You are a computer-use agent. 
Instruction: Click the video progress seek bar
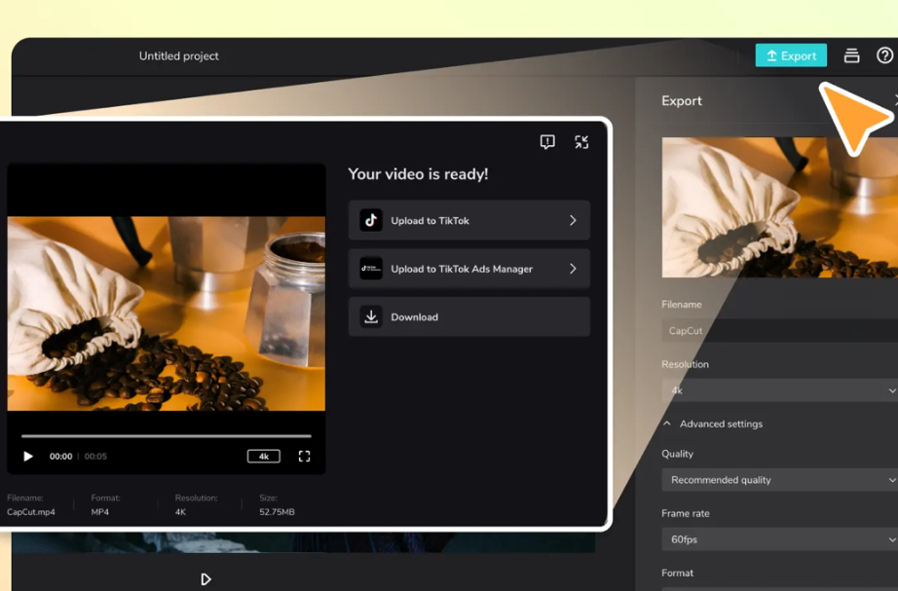point(166,436)
